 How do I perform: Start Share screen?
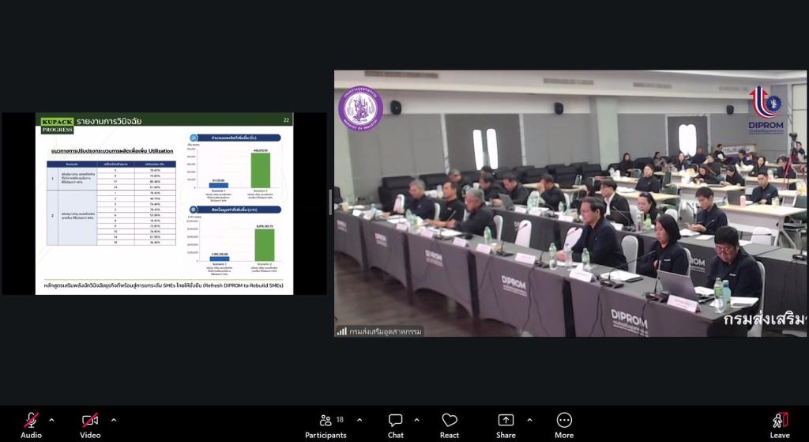506,426
